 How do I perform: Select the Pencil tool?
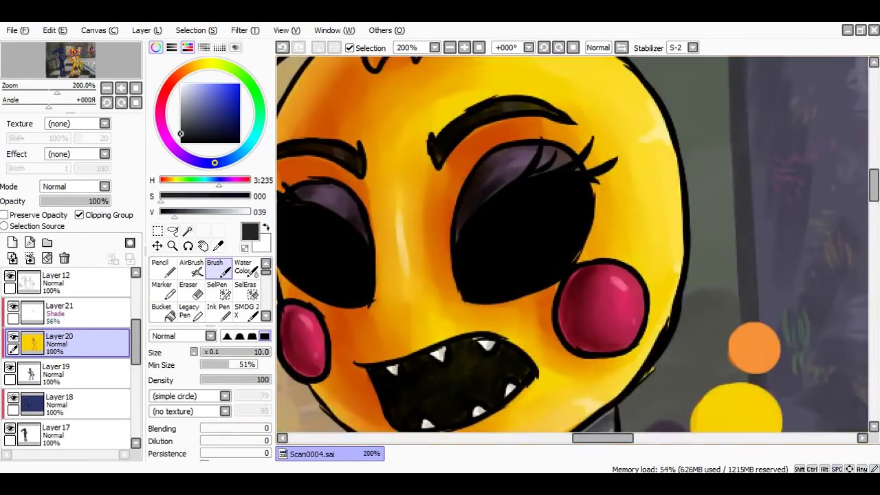(162, 268)
